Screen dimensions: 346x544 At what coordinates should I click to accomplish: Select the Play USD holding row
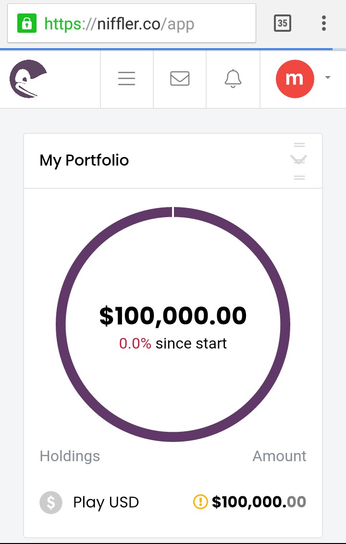point(173,503)
